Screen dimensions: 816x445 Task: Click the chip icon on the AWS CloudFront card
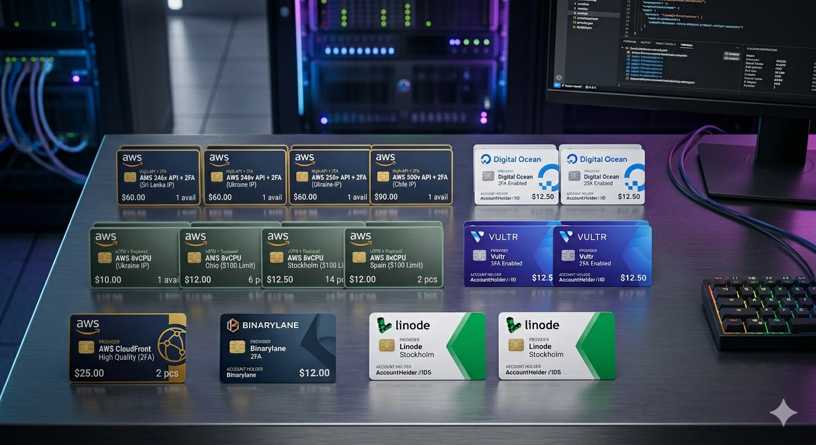coord(87,347)
